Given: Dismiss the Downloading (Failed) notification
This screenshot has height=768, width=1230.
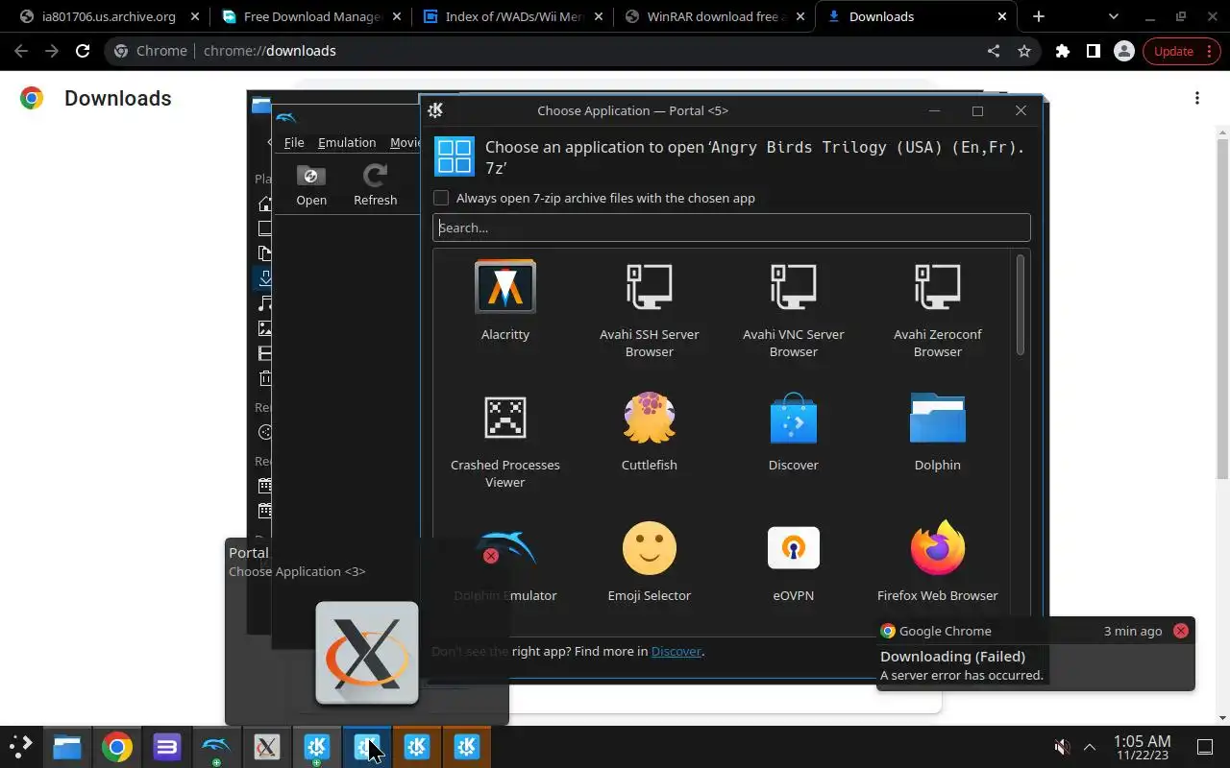Looking at the screenshot, I should pos(1180,631).
